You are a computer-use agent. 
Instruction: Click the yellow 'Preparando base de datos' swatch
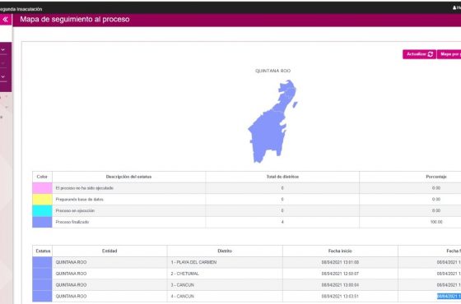tap(42, 200)
